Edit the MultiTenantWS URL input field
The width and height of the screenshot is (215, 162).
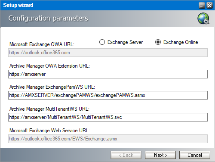click(108, 117)
